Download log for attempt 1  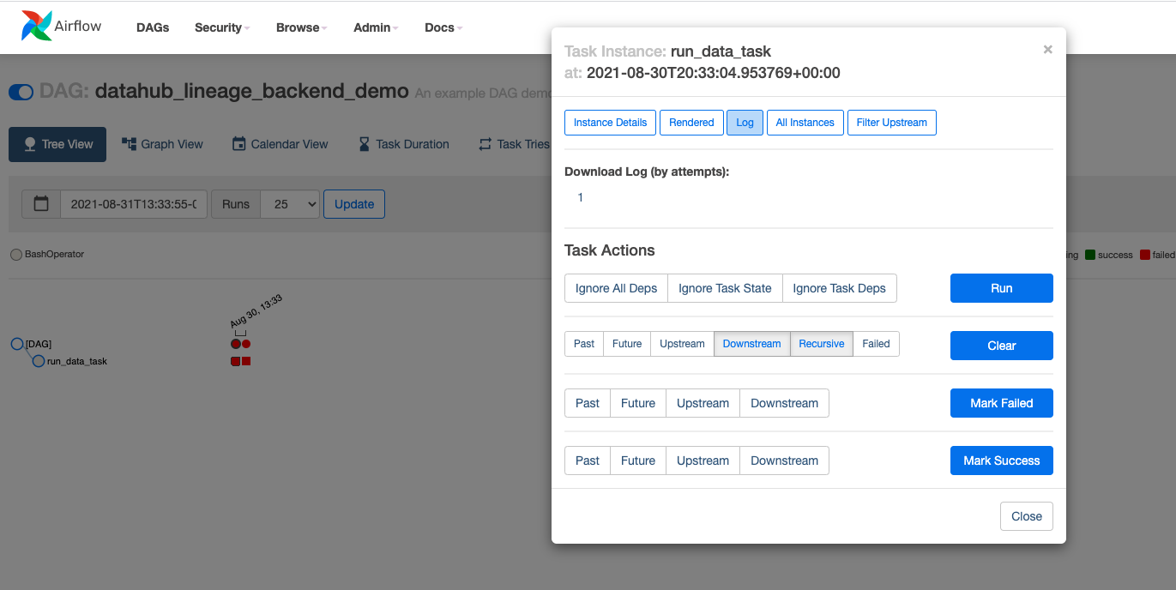(x=581, y=198)
